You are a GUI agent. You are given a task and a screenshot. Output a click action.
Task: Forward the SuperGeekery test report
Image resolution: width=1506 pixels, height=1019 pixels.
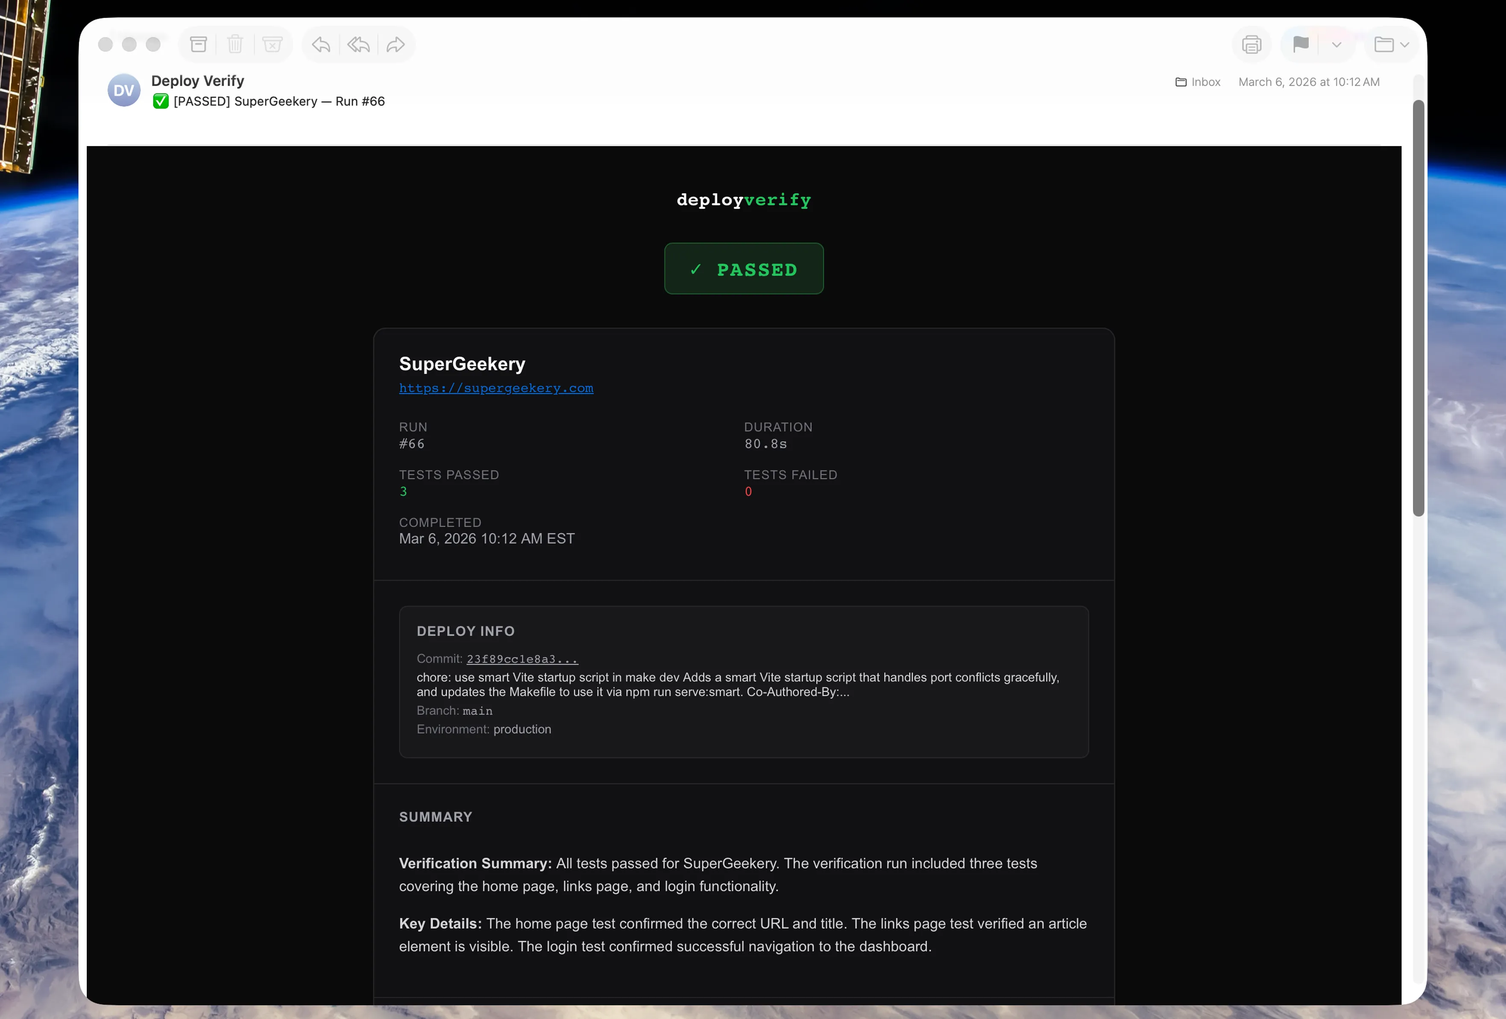[396, 44]
